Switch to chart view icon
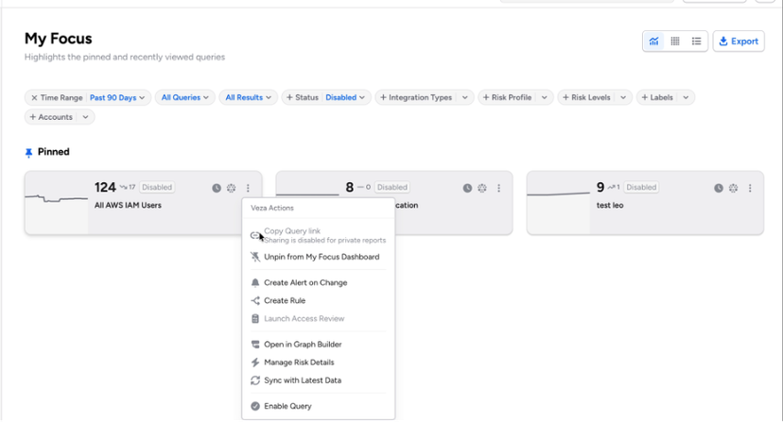The image size is (783, 422). pyautogui.click(x=653, y=42)
